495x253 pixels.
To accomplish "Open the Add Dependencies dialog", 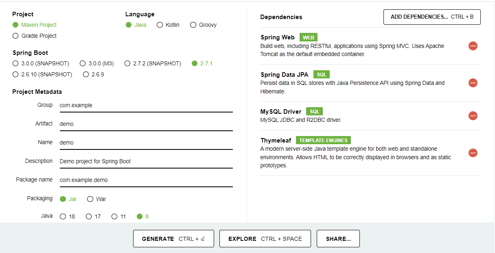I will (x=431, y=17).
